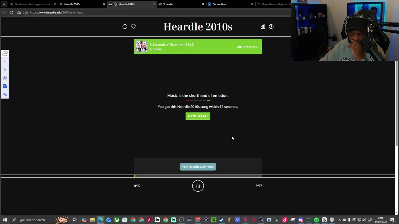Close the Heardle 2010s tab
399x224 pixels.
(x=153, y=4)
